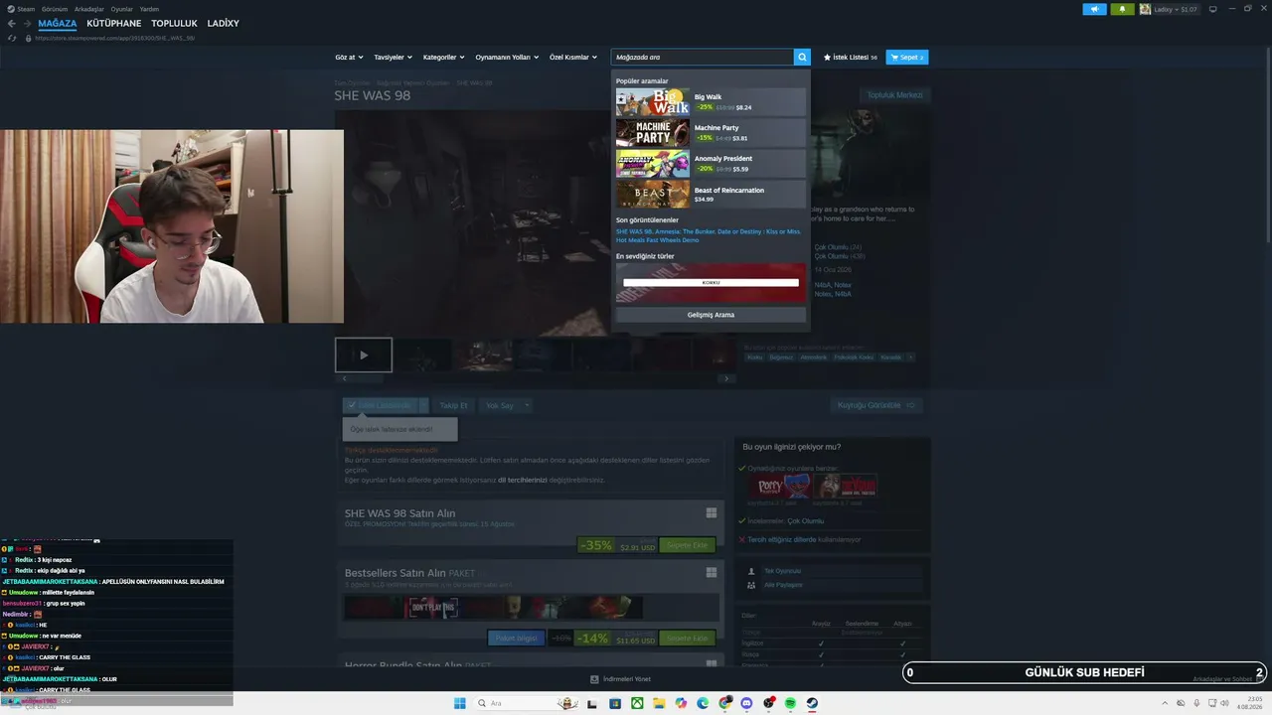
Task: Open the Topluluk Merkezi button
Action: [x=894, y=95]
